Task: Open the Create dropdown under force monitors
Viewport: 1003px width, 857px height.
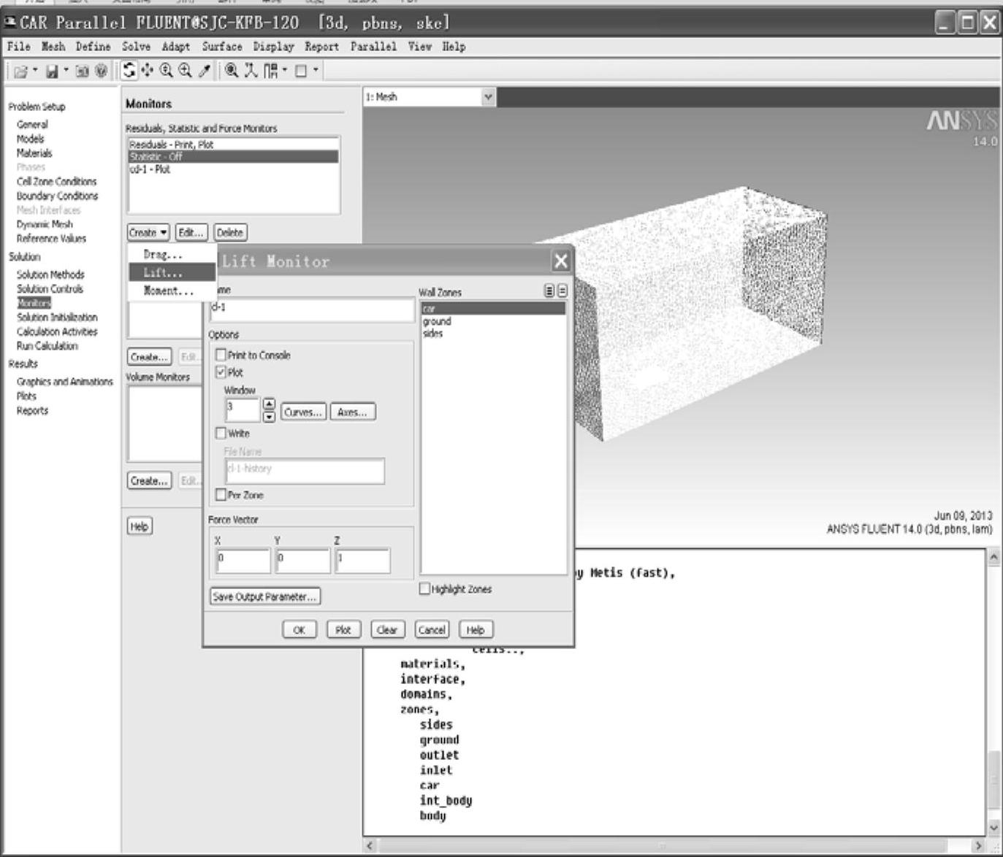Action: pos(148,232)
